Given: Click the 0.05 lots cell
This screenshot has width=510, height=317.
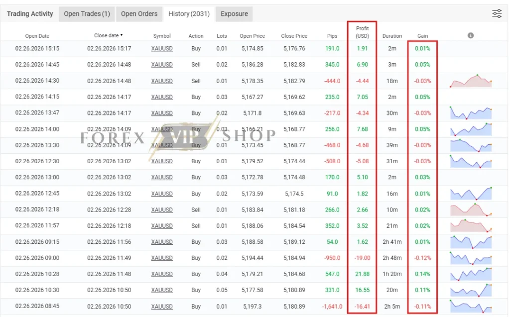Looking at the screenshot, I should (x=222, y=290).
